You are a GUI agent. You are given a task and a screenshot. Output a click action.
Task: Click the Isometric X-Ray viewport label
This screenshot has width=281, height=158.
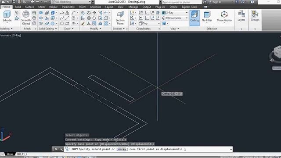[x=11, y=36]
